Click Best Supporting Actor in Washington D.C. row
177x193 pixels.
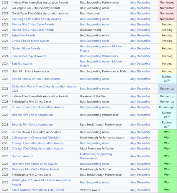point(94,182)
